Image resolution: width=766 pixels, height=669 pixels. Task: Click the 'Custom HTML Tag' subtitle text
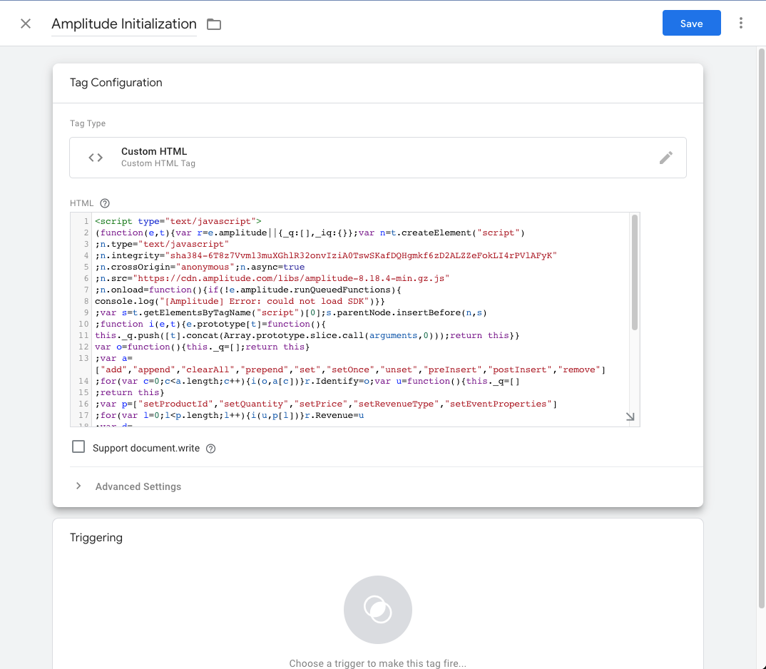coord(158,163)
